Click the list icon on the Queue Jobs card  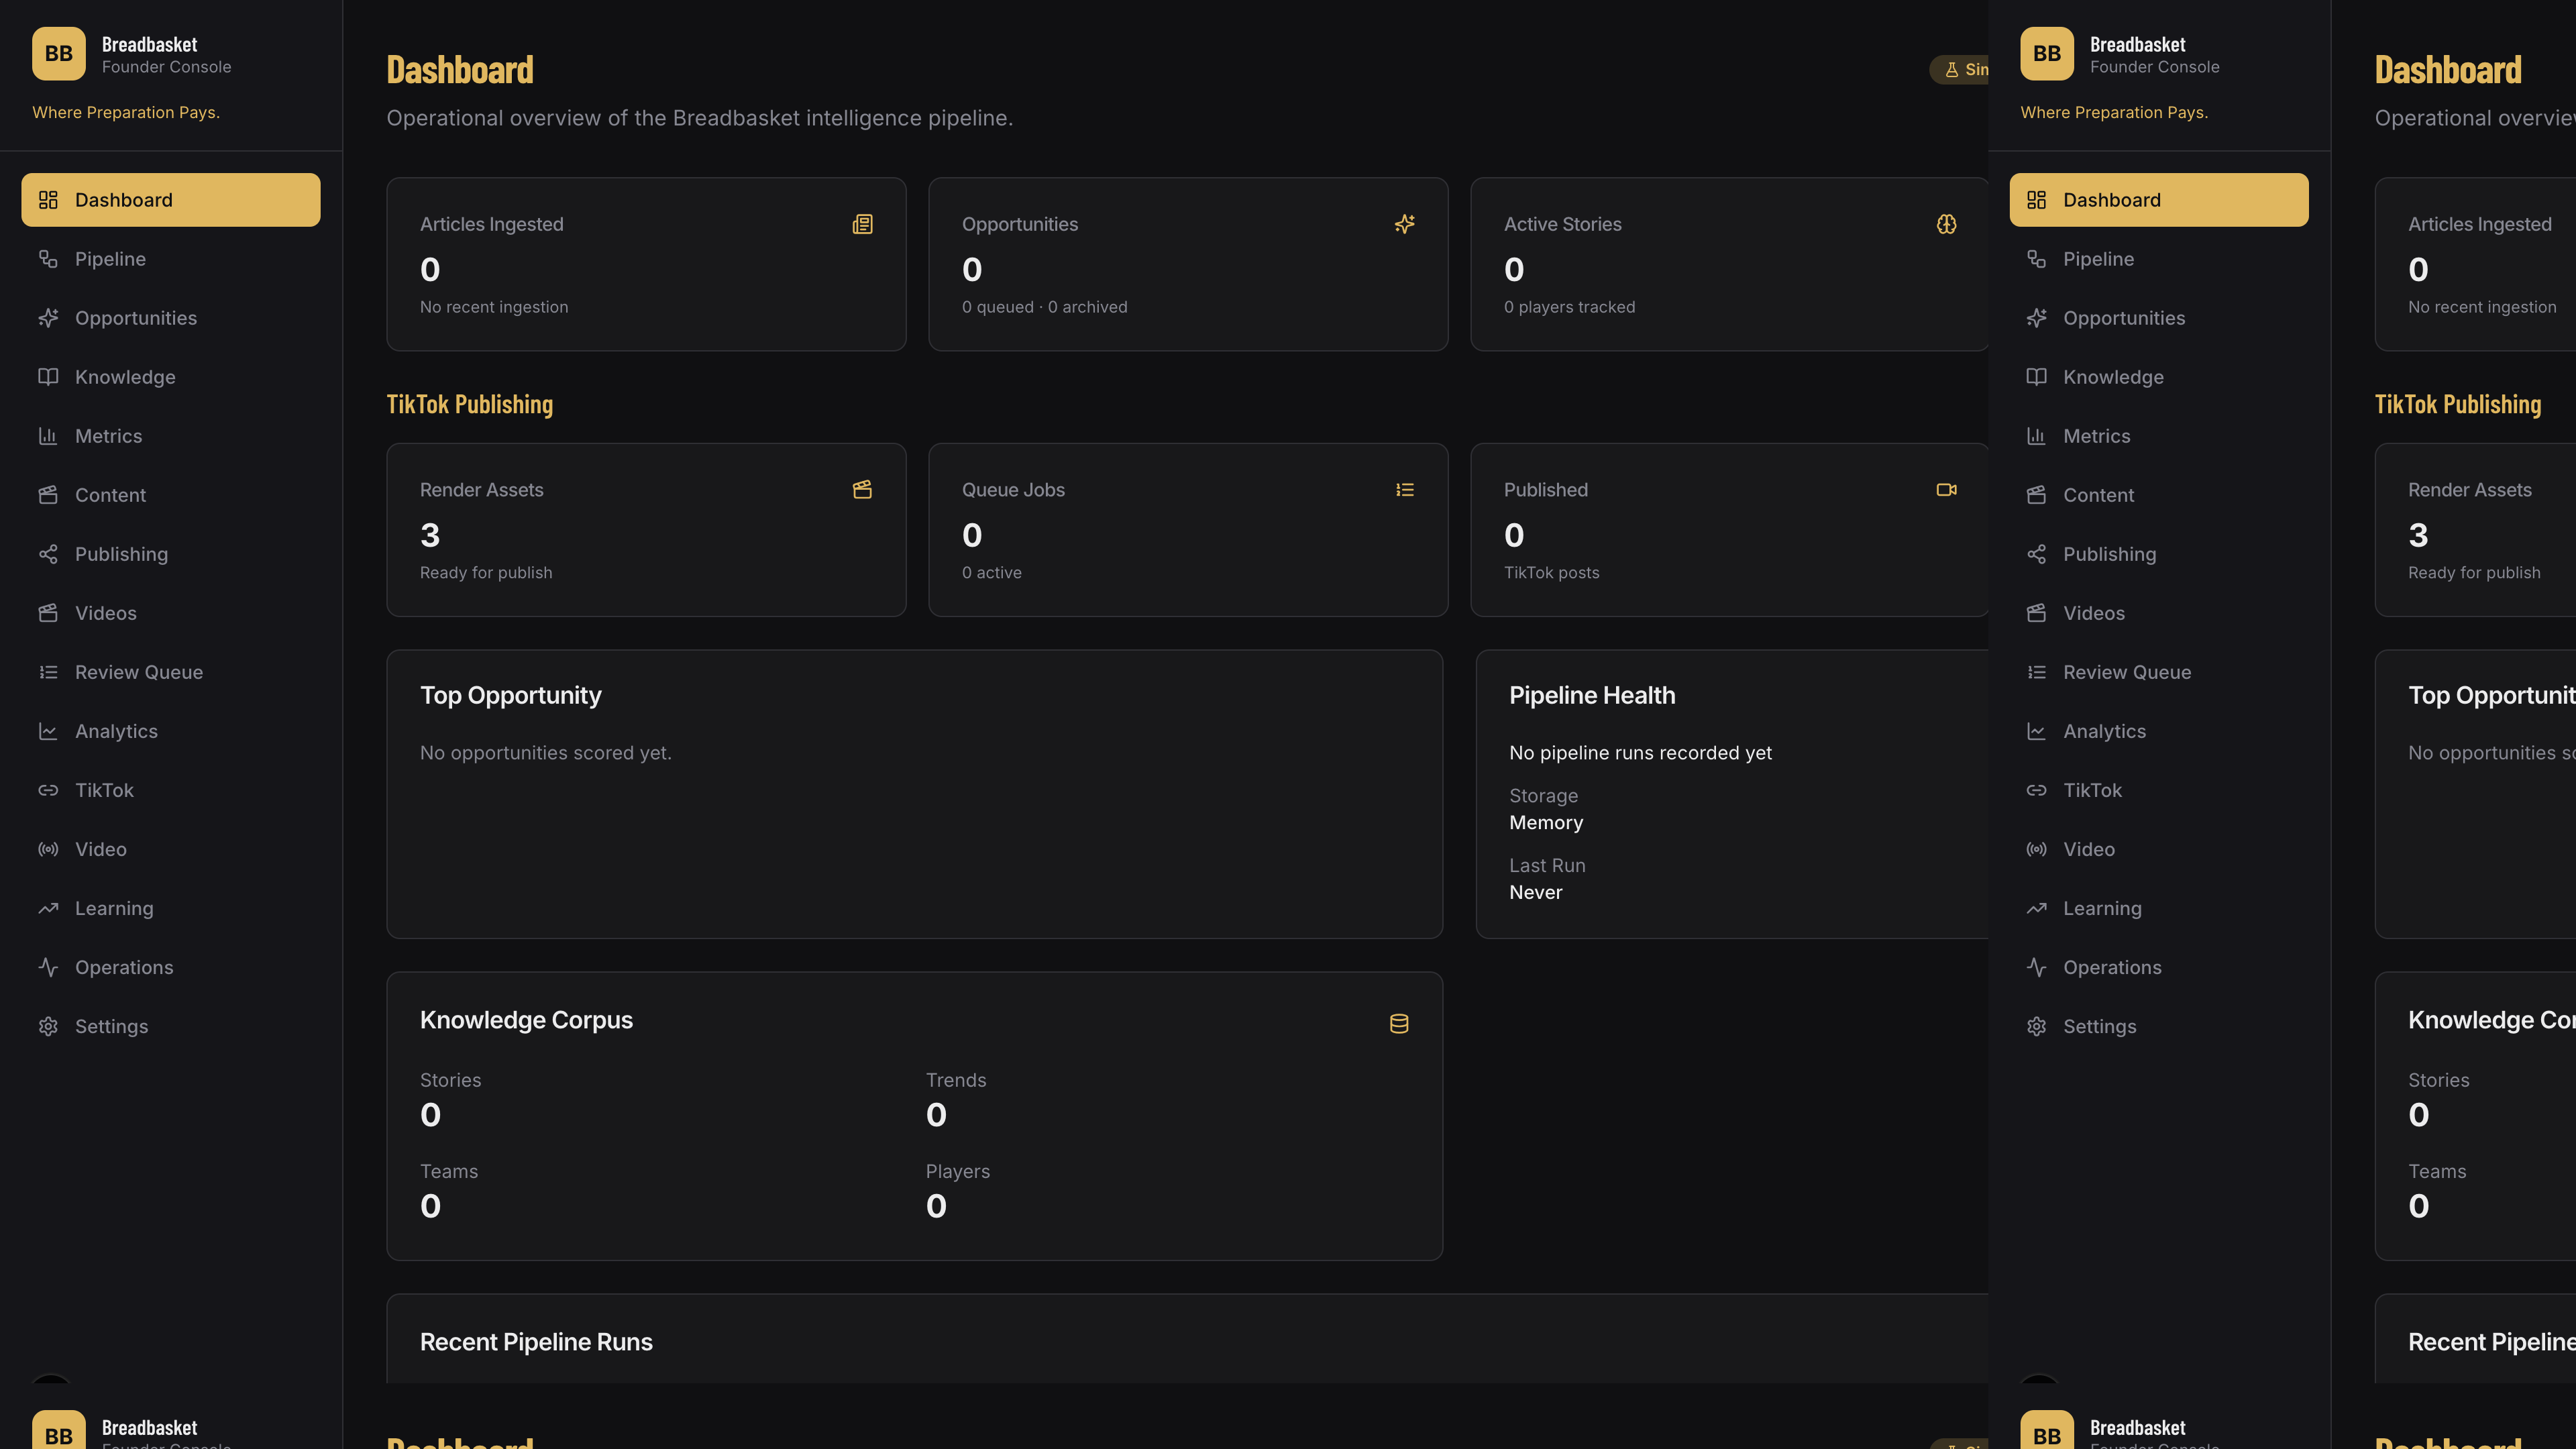pyautogui.click(x=1404, y=490)
